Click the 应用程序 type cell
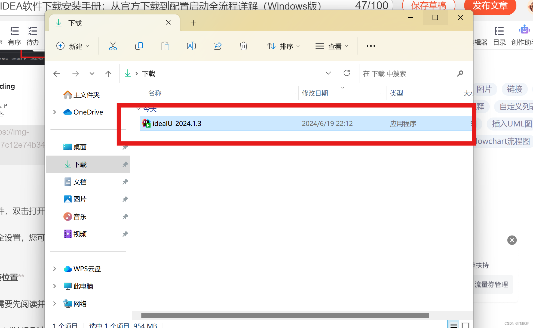The height and width of the screenshot is (328, 533). [403, 123]
